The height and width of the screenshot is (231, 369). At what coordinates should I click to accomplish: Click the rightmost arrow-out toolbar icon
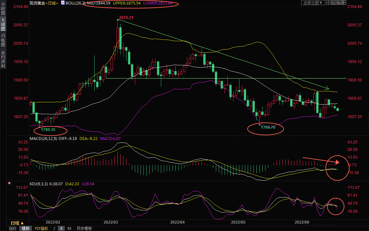[344, 3]
